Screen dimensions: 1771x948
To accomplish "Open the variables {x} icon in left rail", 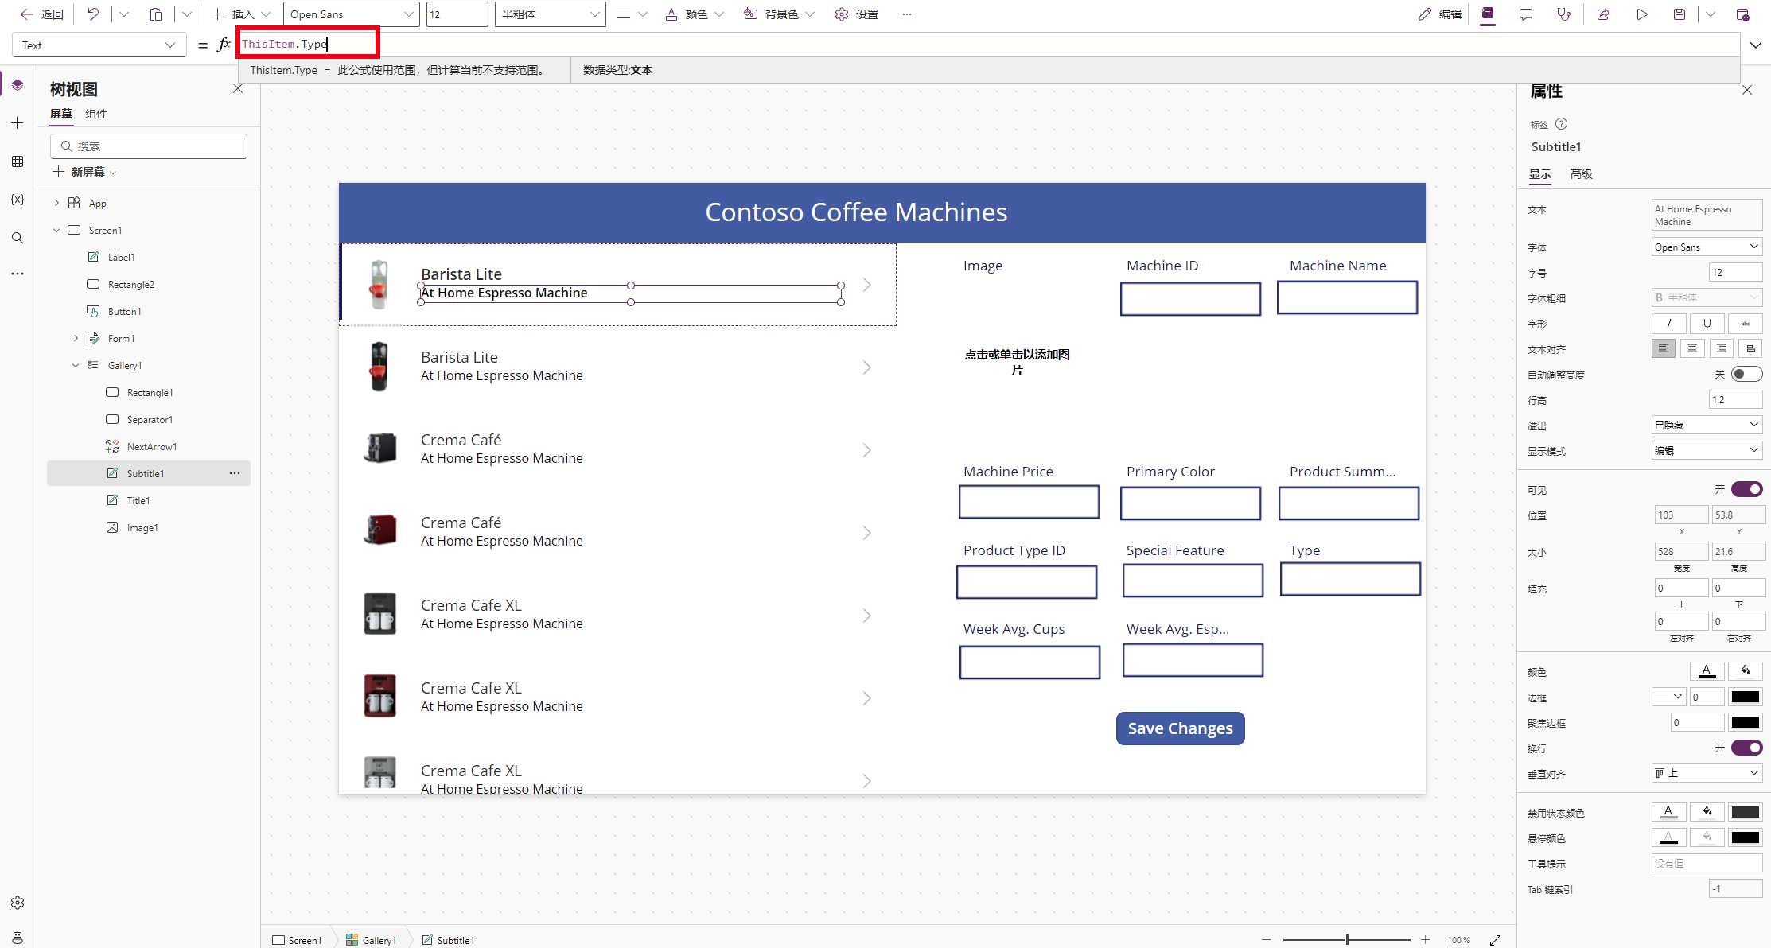I will tap(18, 200).
